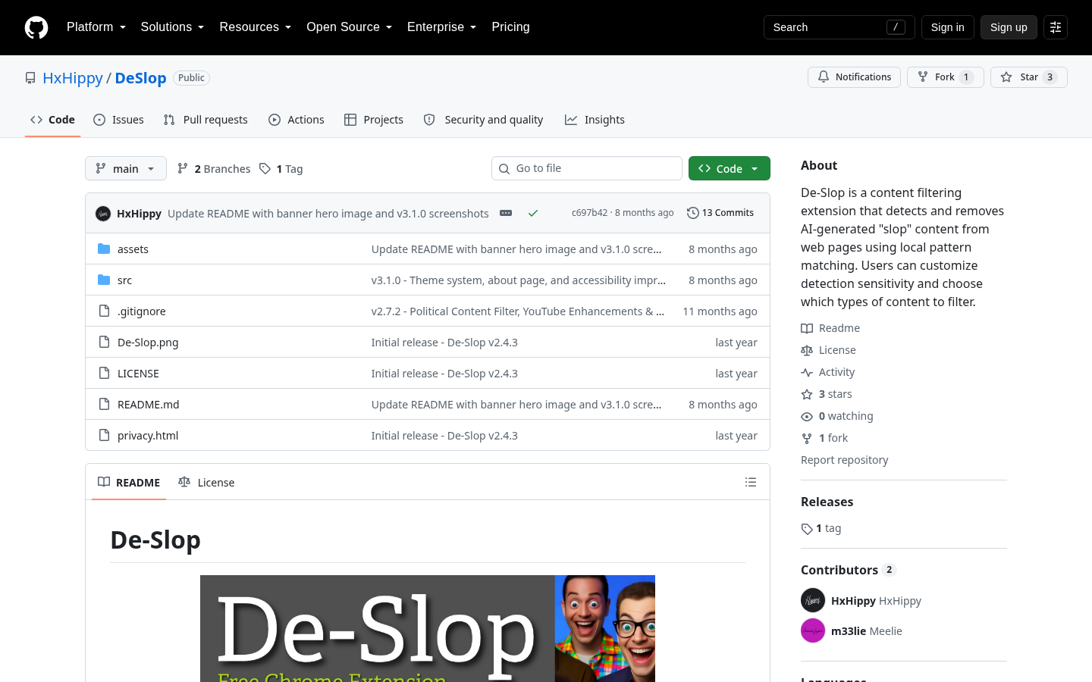Click the header Search field
Image resolution: width=1092 pixels, height=682 pixels.
coord(839,27)
